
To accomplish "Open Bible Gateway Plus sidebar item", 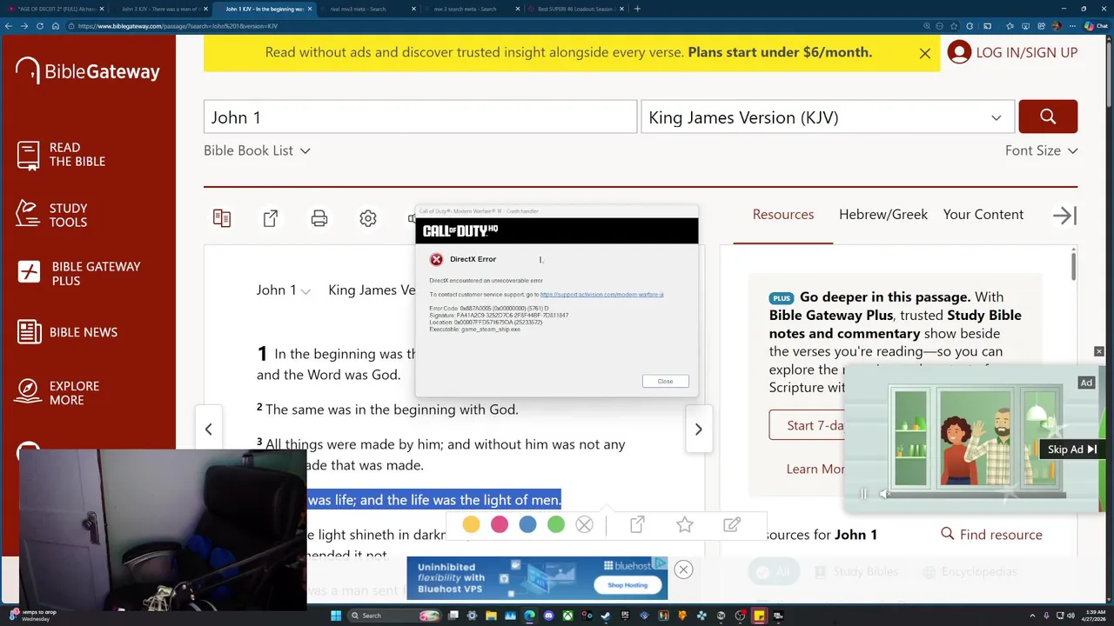I will 78,273.
